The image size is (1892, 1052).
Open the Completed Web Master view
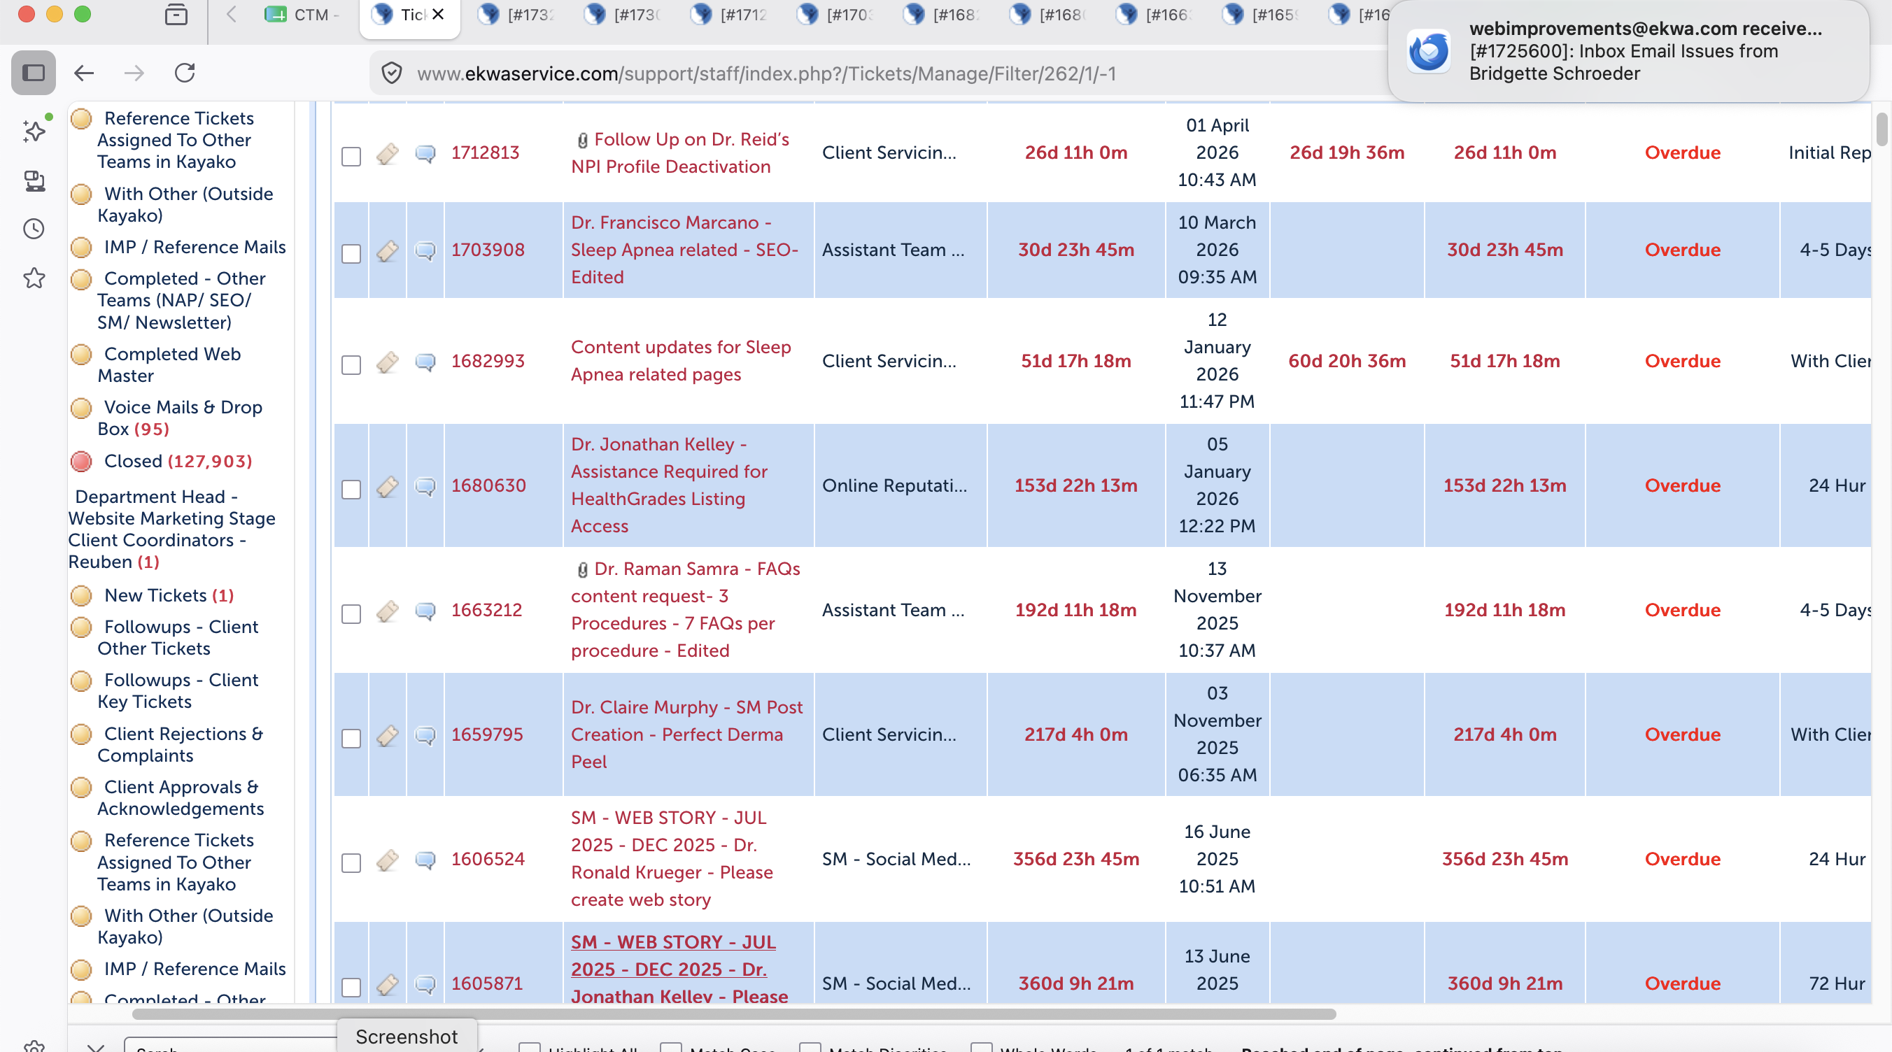coord(169,365)
